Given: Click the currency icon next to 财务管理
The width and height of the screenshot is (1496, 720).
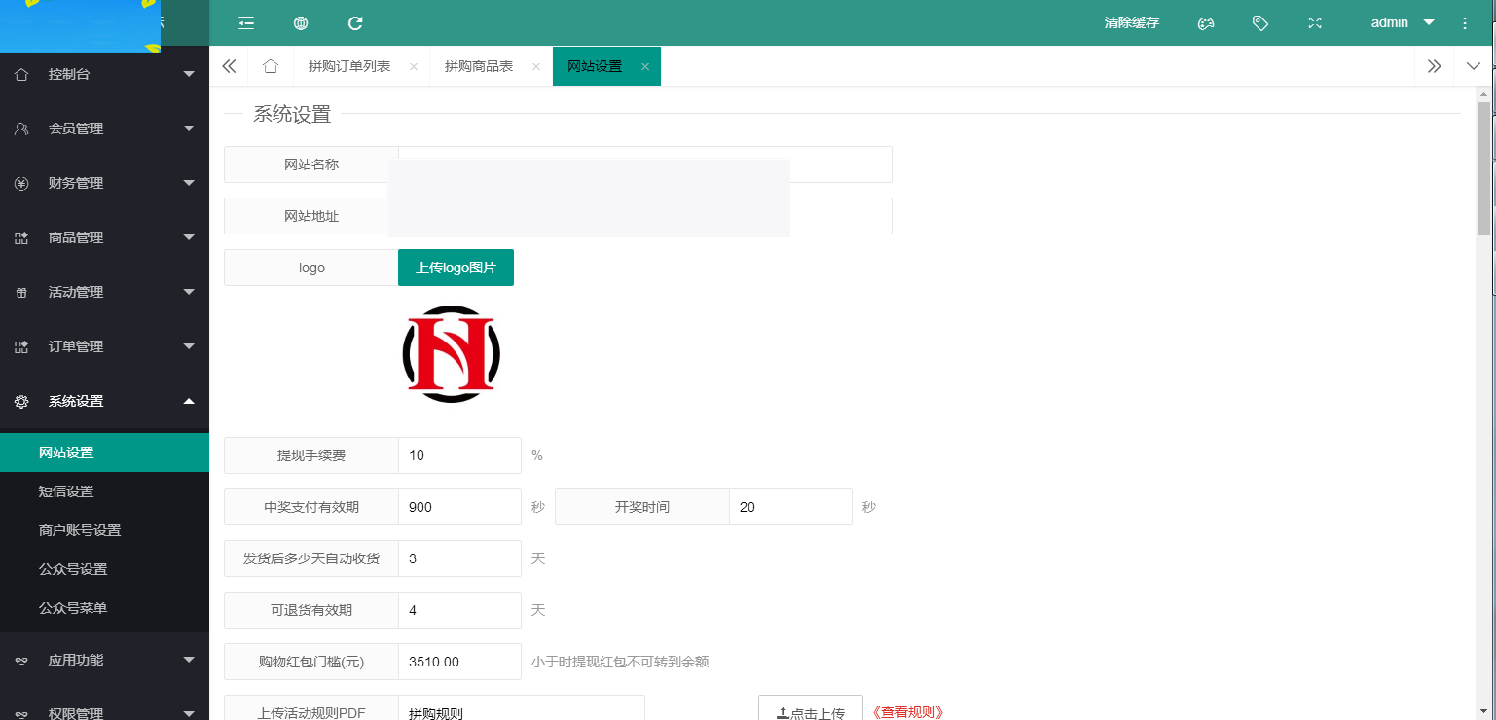Looking at the screenshot, I should [20, 183].
